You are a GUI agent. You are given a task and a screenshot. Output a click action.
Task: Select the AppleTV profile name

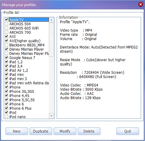coord(16,20)
